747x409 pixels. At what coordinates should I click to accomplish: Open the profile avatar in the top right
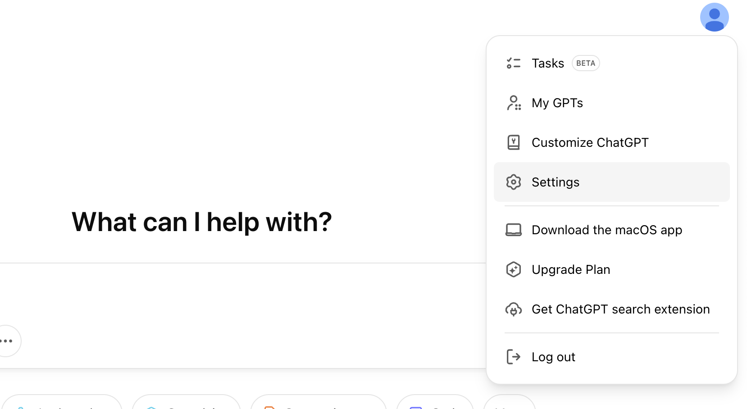pyautogui.click(x=715, y=17)
